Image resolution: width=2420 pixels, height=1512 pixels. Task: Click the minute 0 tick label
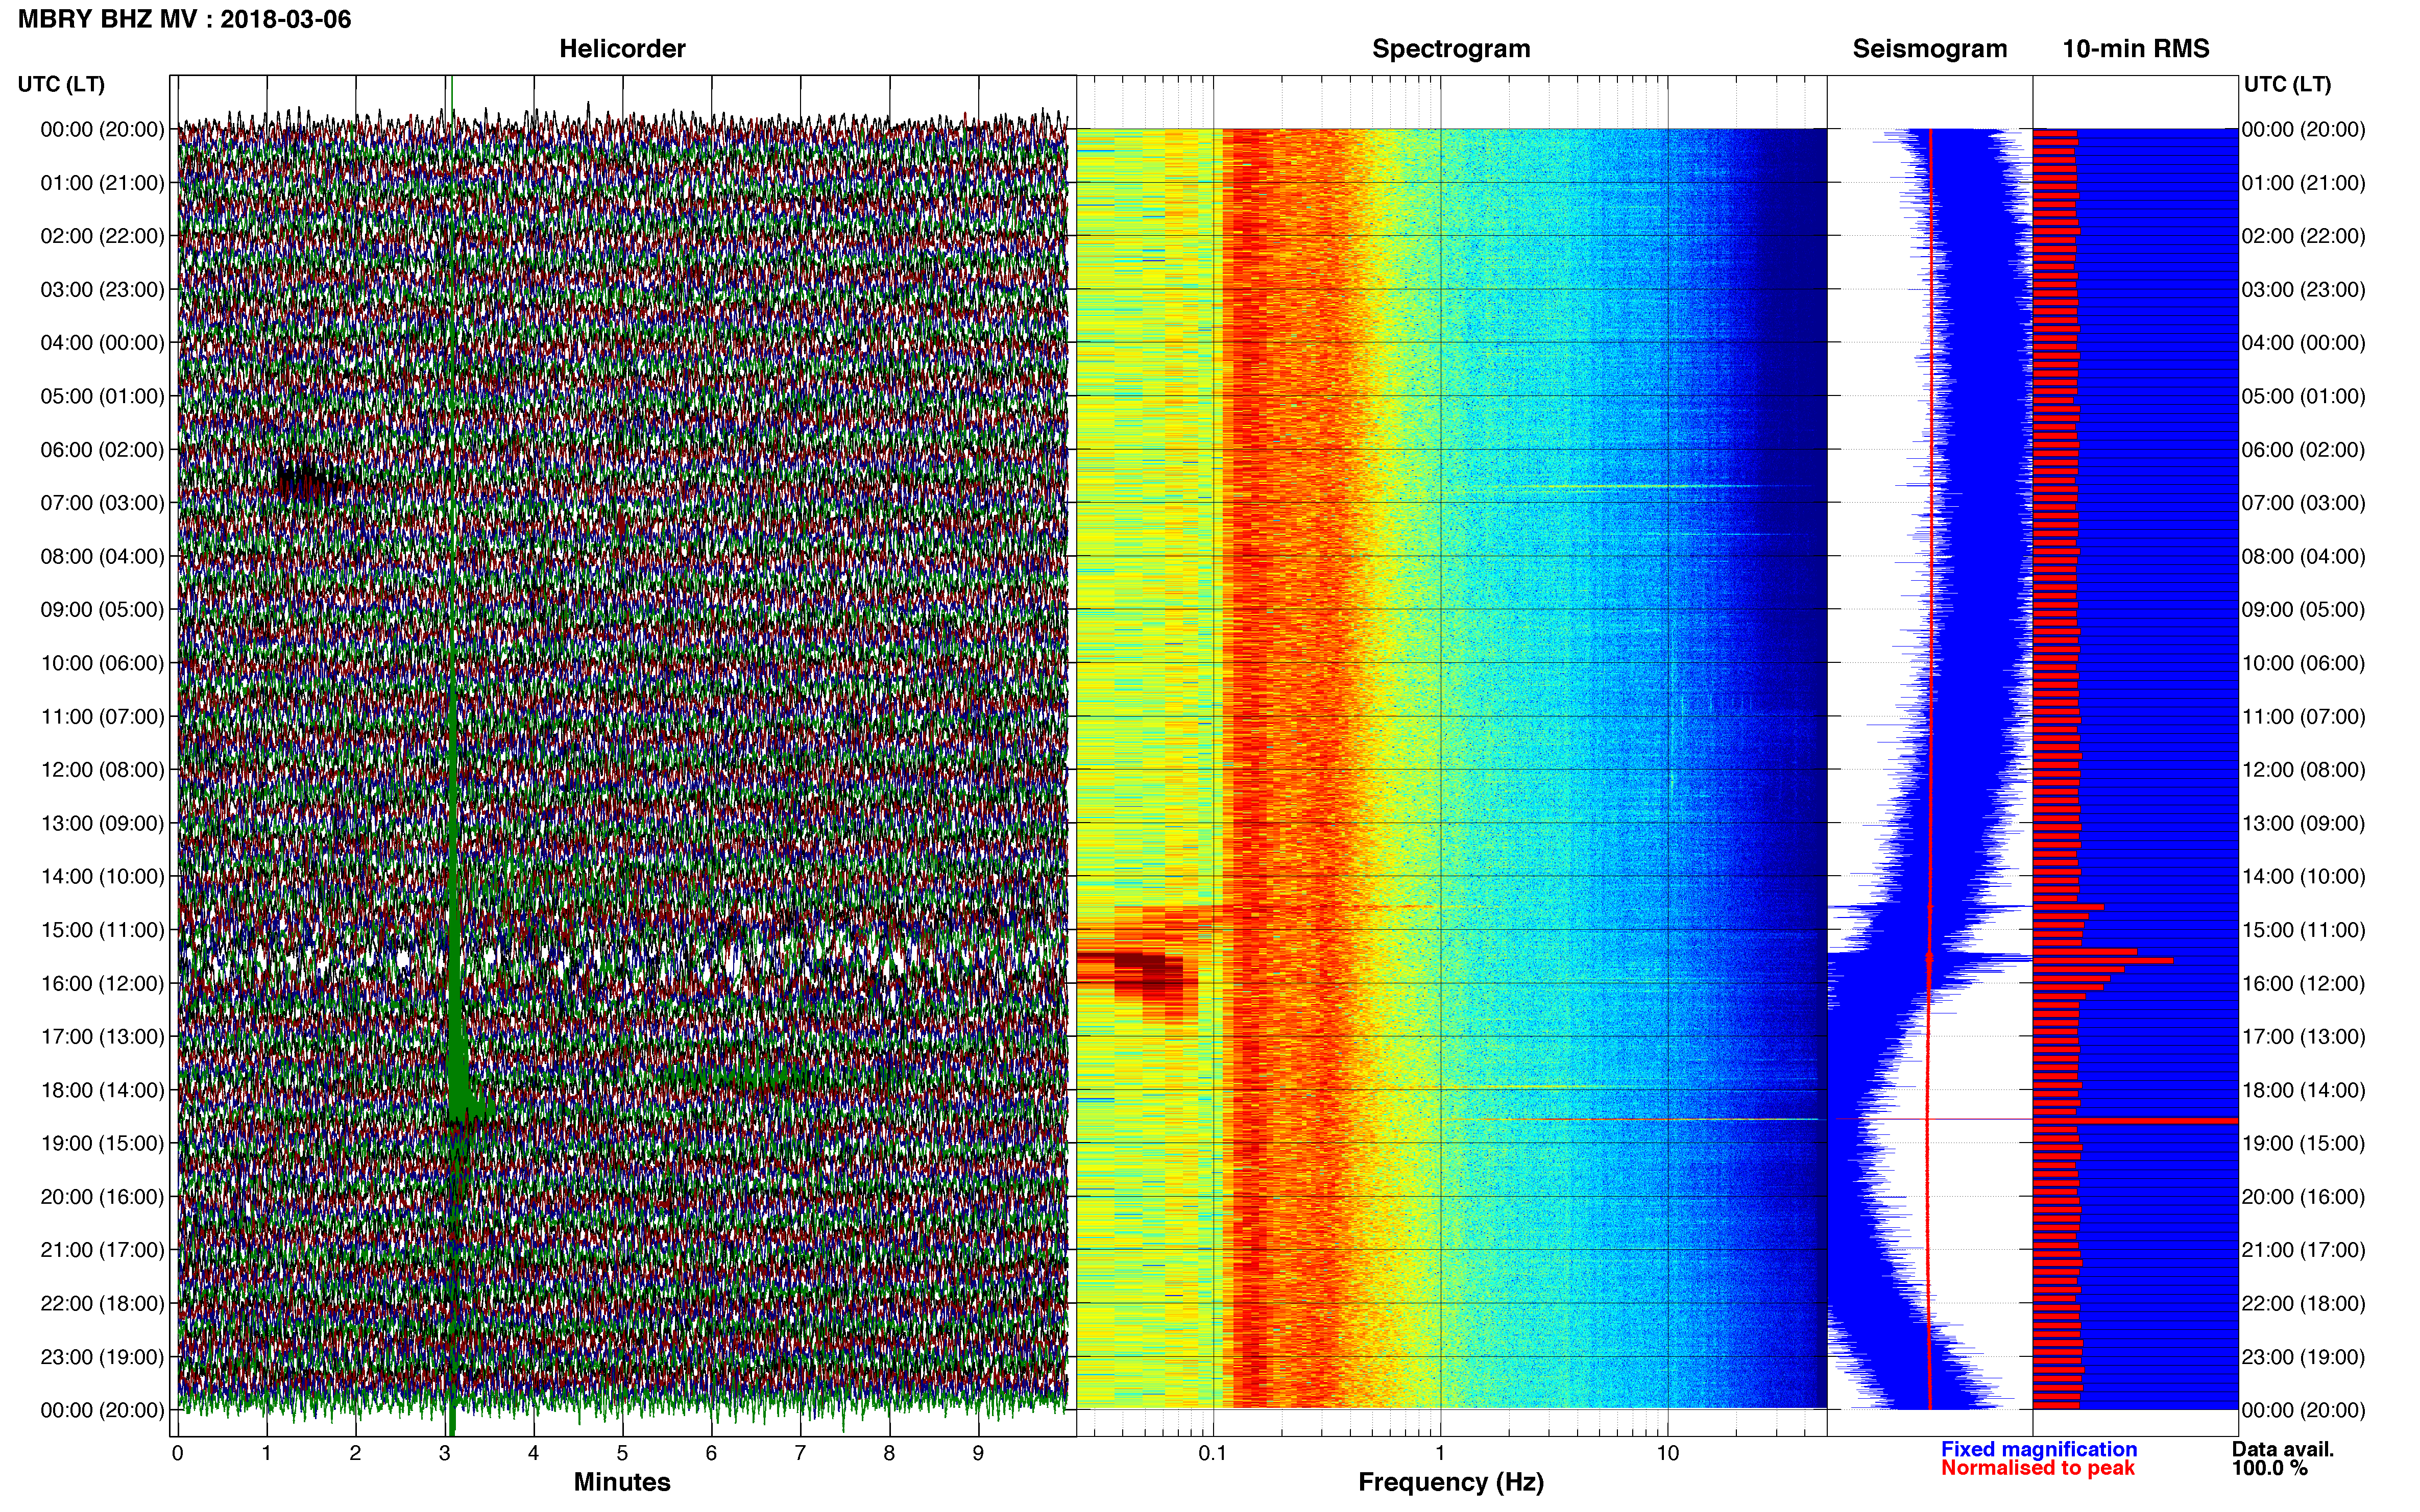(177, 1454)
